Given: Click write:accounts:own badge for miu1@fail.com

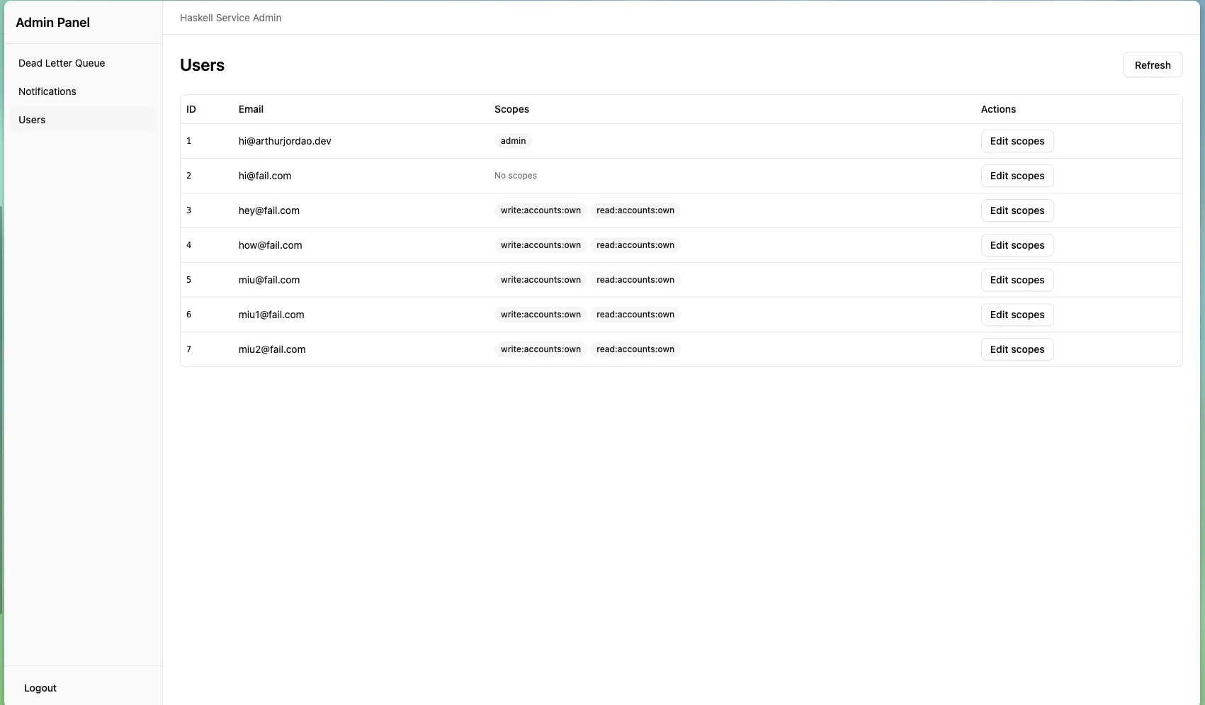Looking at the screenshot, I should tap(541, 315).
